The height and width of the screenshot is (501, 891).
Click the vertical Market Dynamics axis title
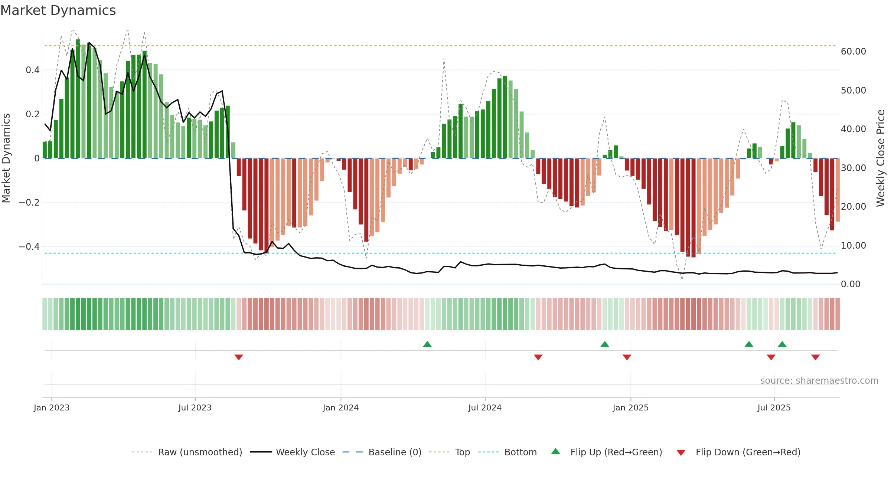(6, 158)
